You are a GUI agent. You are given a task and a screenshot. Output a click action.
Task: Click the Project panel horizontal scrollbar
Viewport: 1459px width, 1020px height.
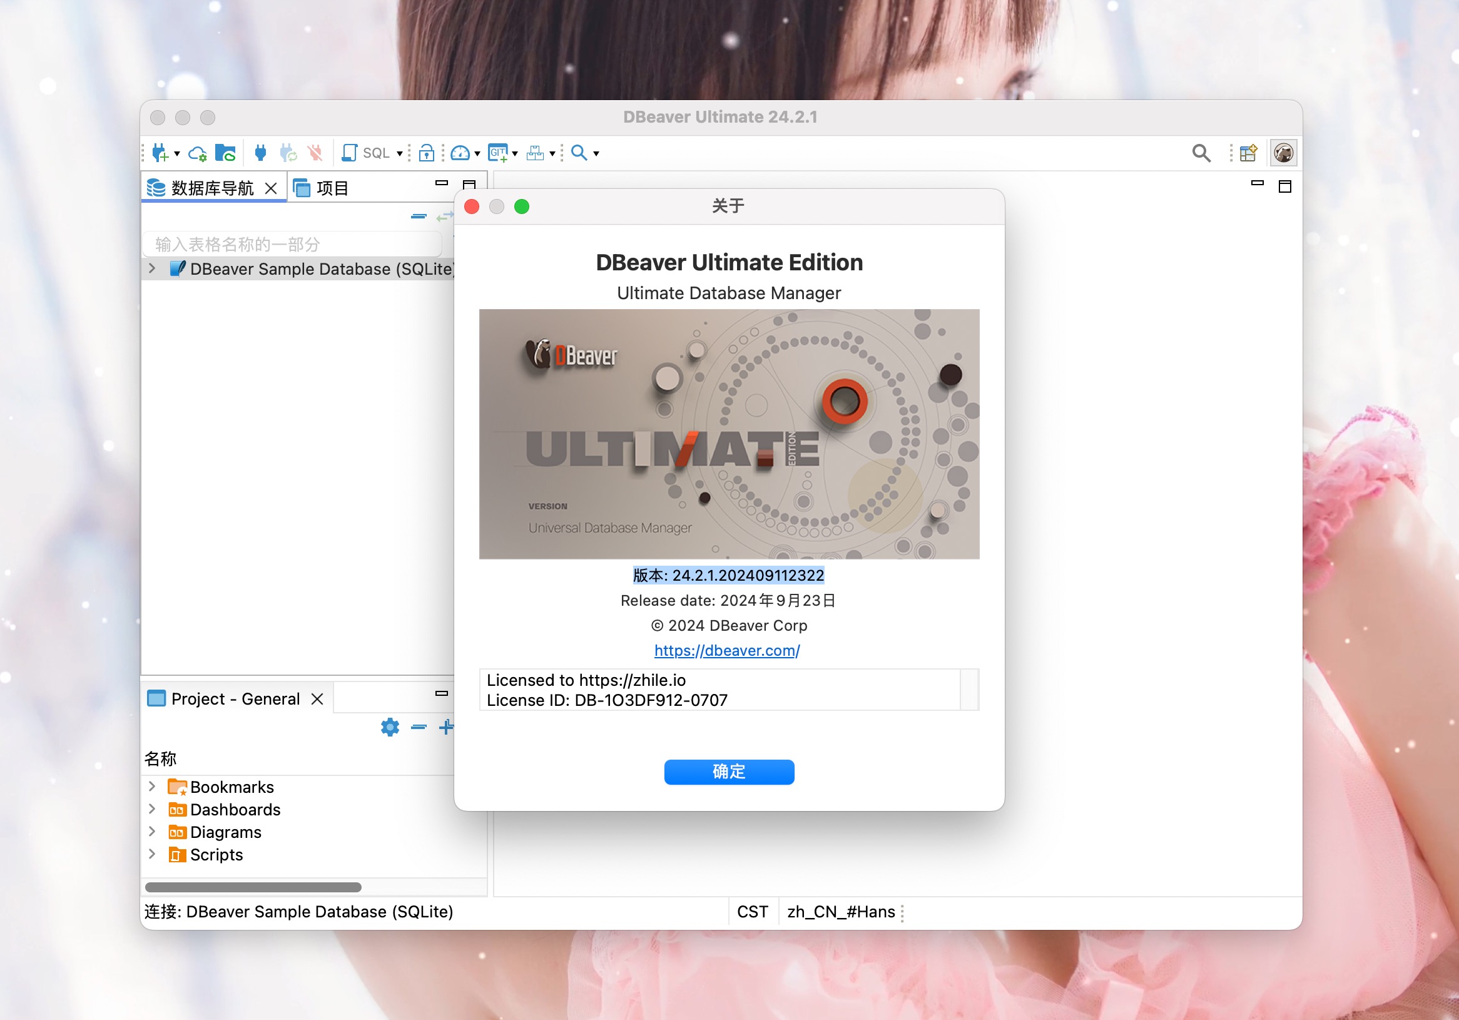click(253, 887)
